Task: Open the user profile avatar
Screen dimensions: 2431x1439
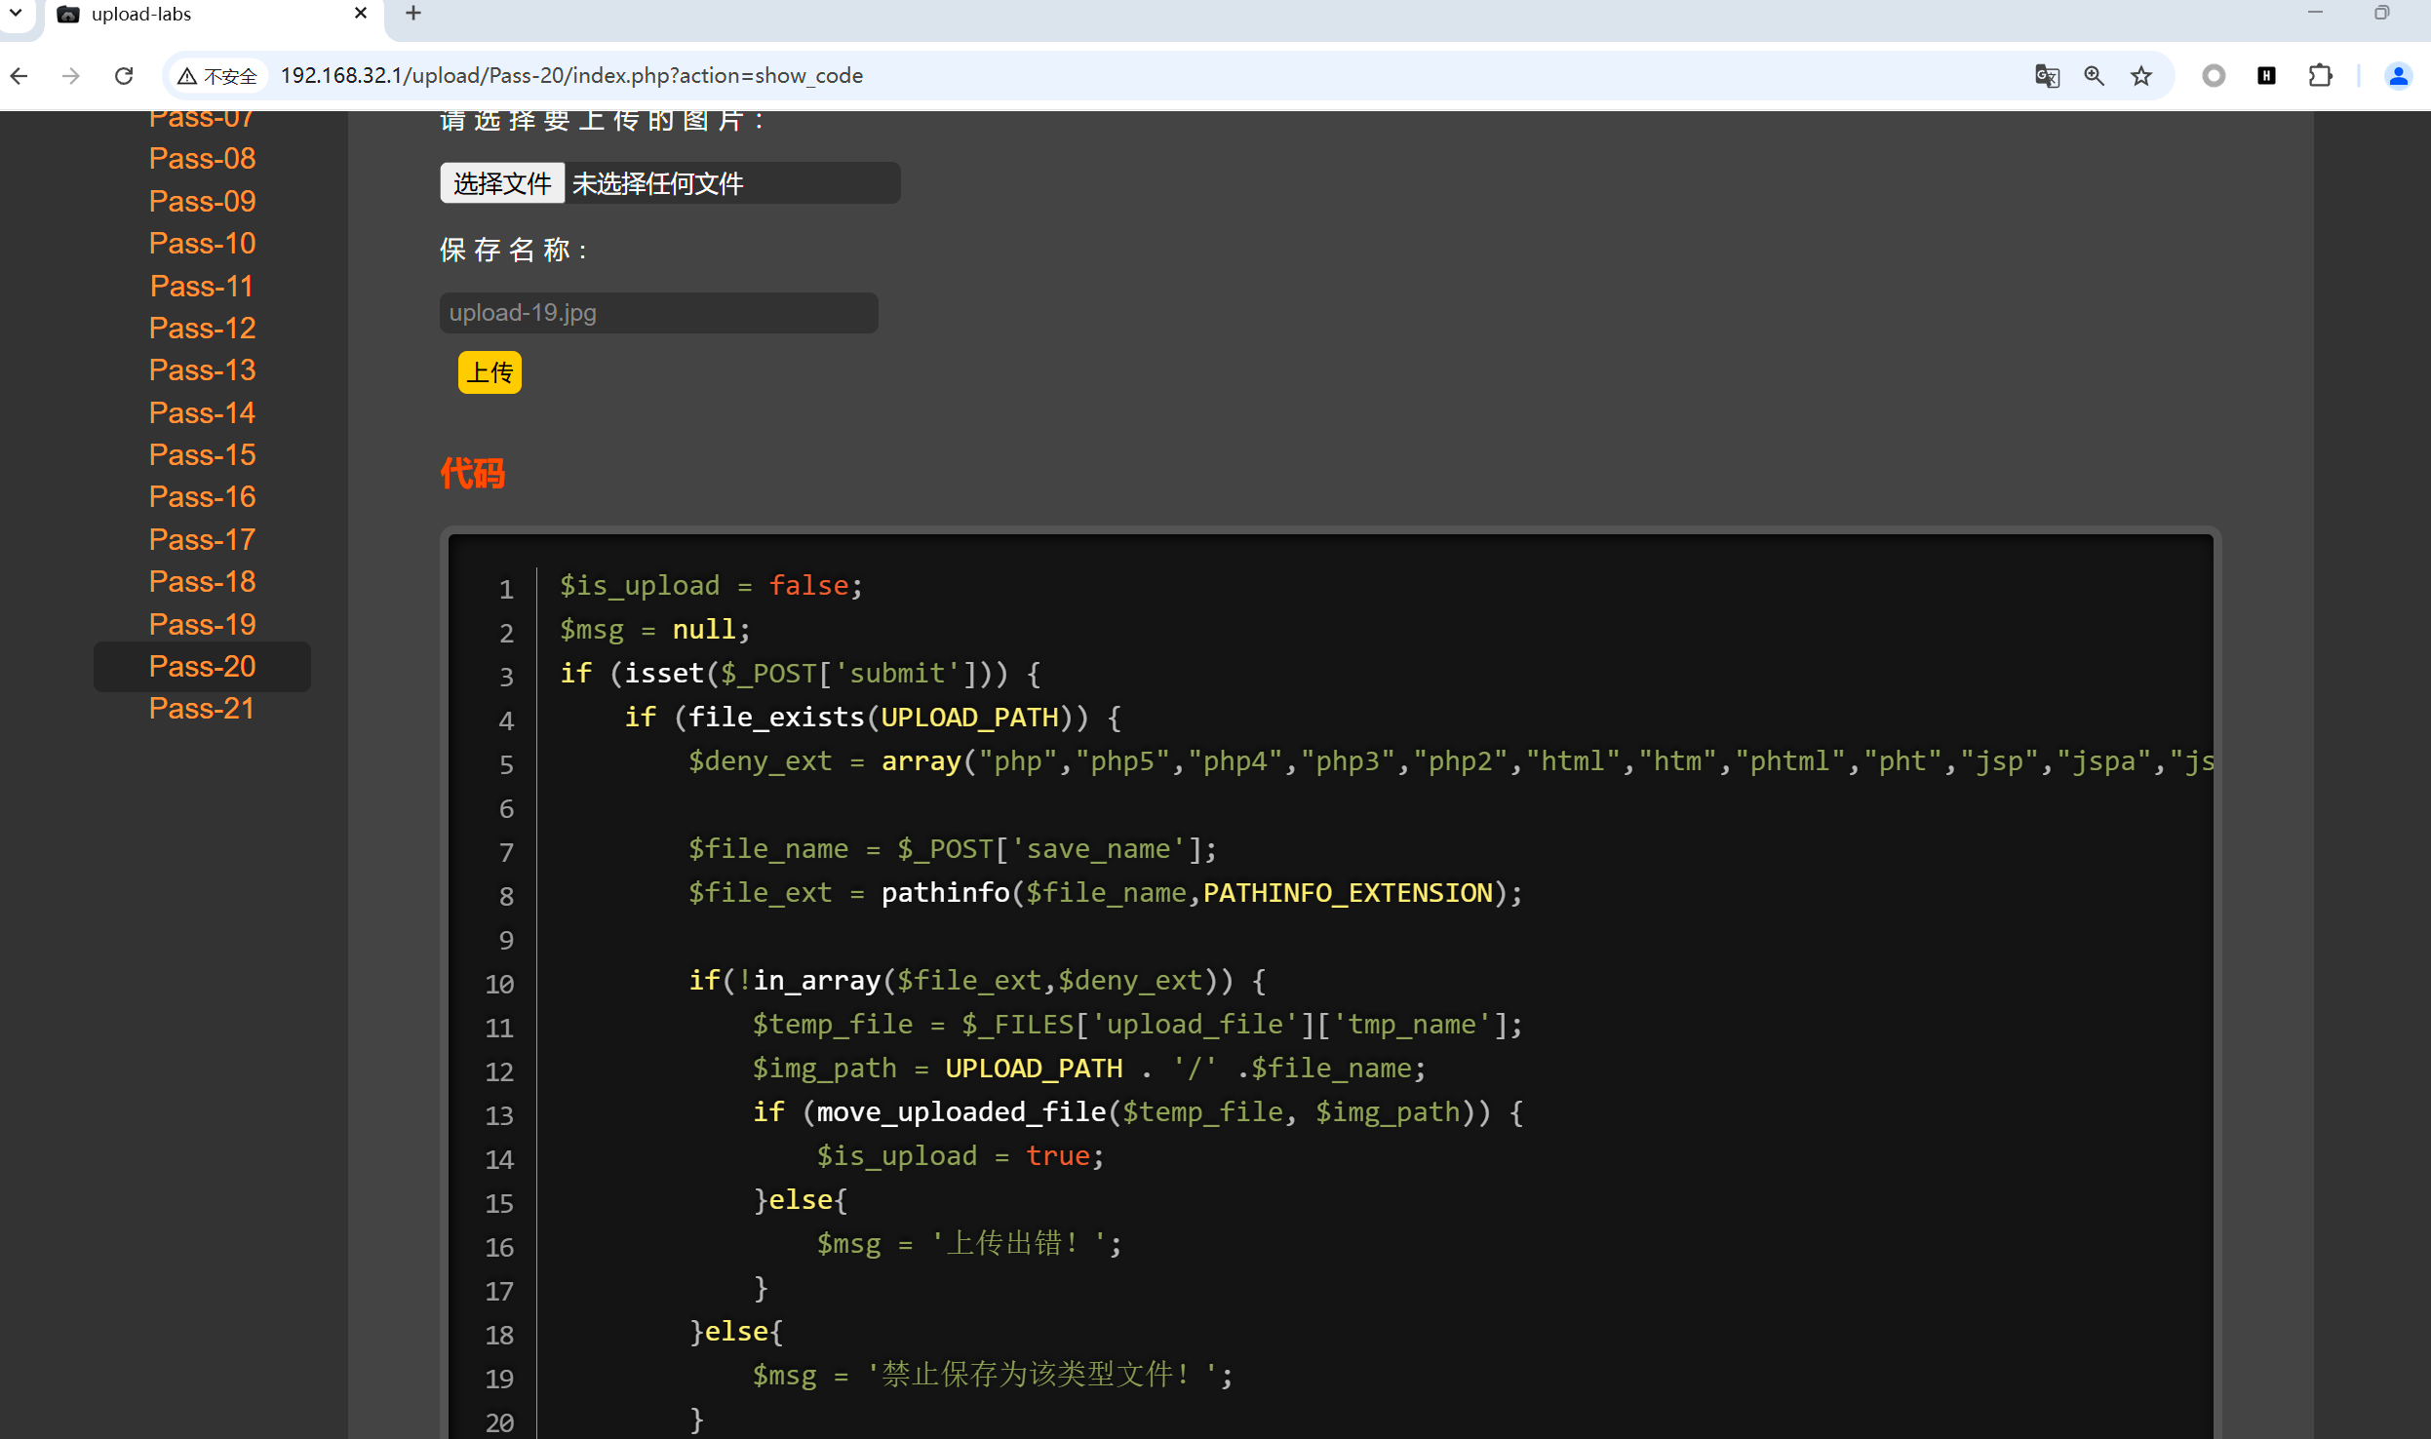Action: point(2398,76)
